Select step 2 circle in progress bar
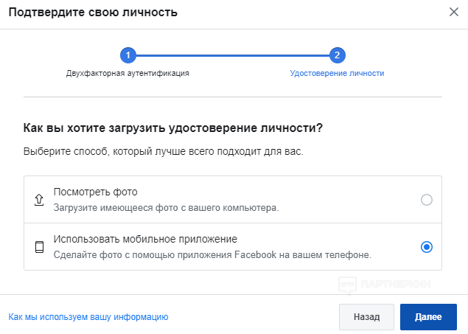This screenshot has width=468, height=334. [338, 55]
